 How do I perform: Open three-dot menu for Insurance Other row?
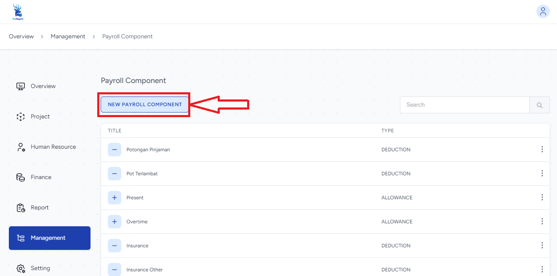pyautogui.click(x=542, y=270)
